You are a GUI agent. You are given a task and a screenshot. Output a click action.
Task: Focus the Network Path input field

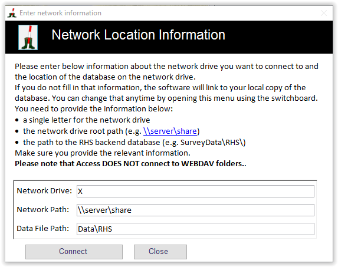coord(195,210)
